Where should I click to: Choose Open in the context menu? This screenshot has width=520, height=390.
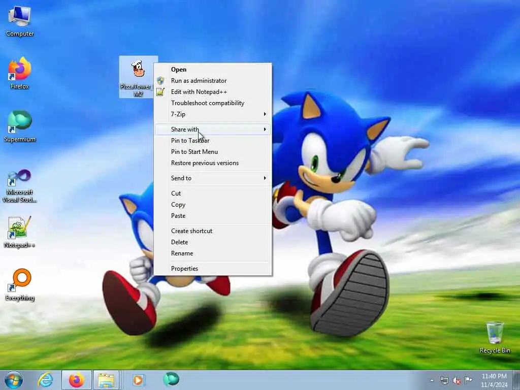213,69
